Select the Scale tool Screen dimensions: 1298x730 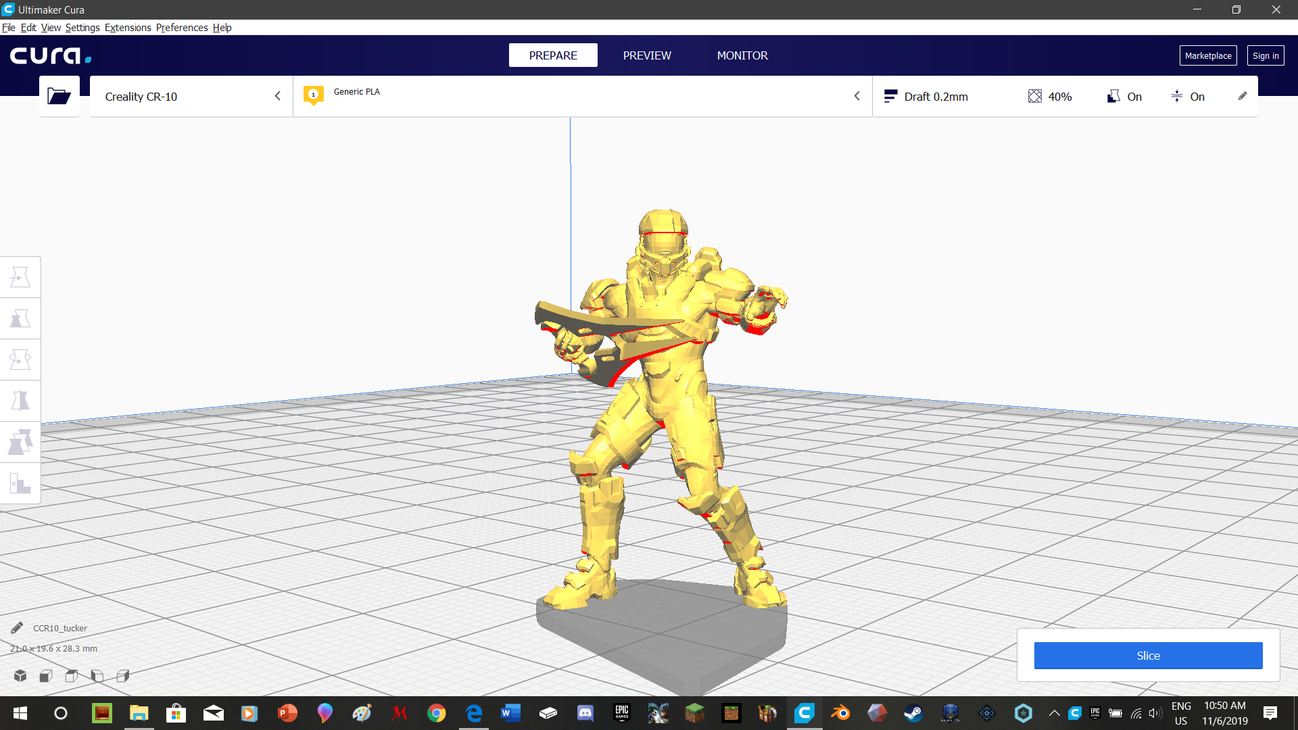[20, 318]
